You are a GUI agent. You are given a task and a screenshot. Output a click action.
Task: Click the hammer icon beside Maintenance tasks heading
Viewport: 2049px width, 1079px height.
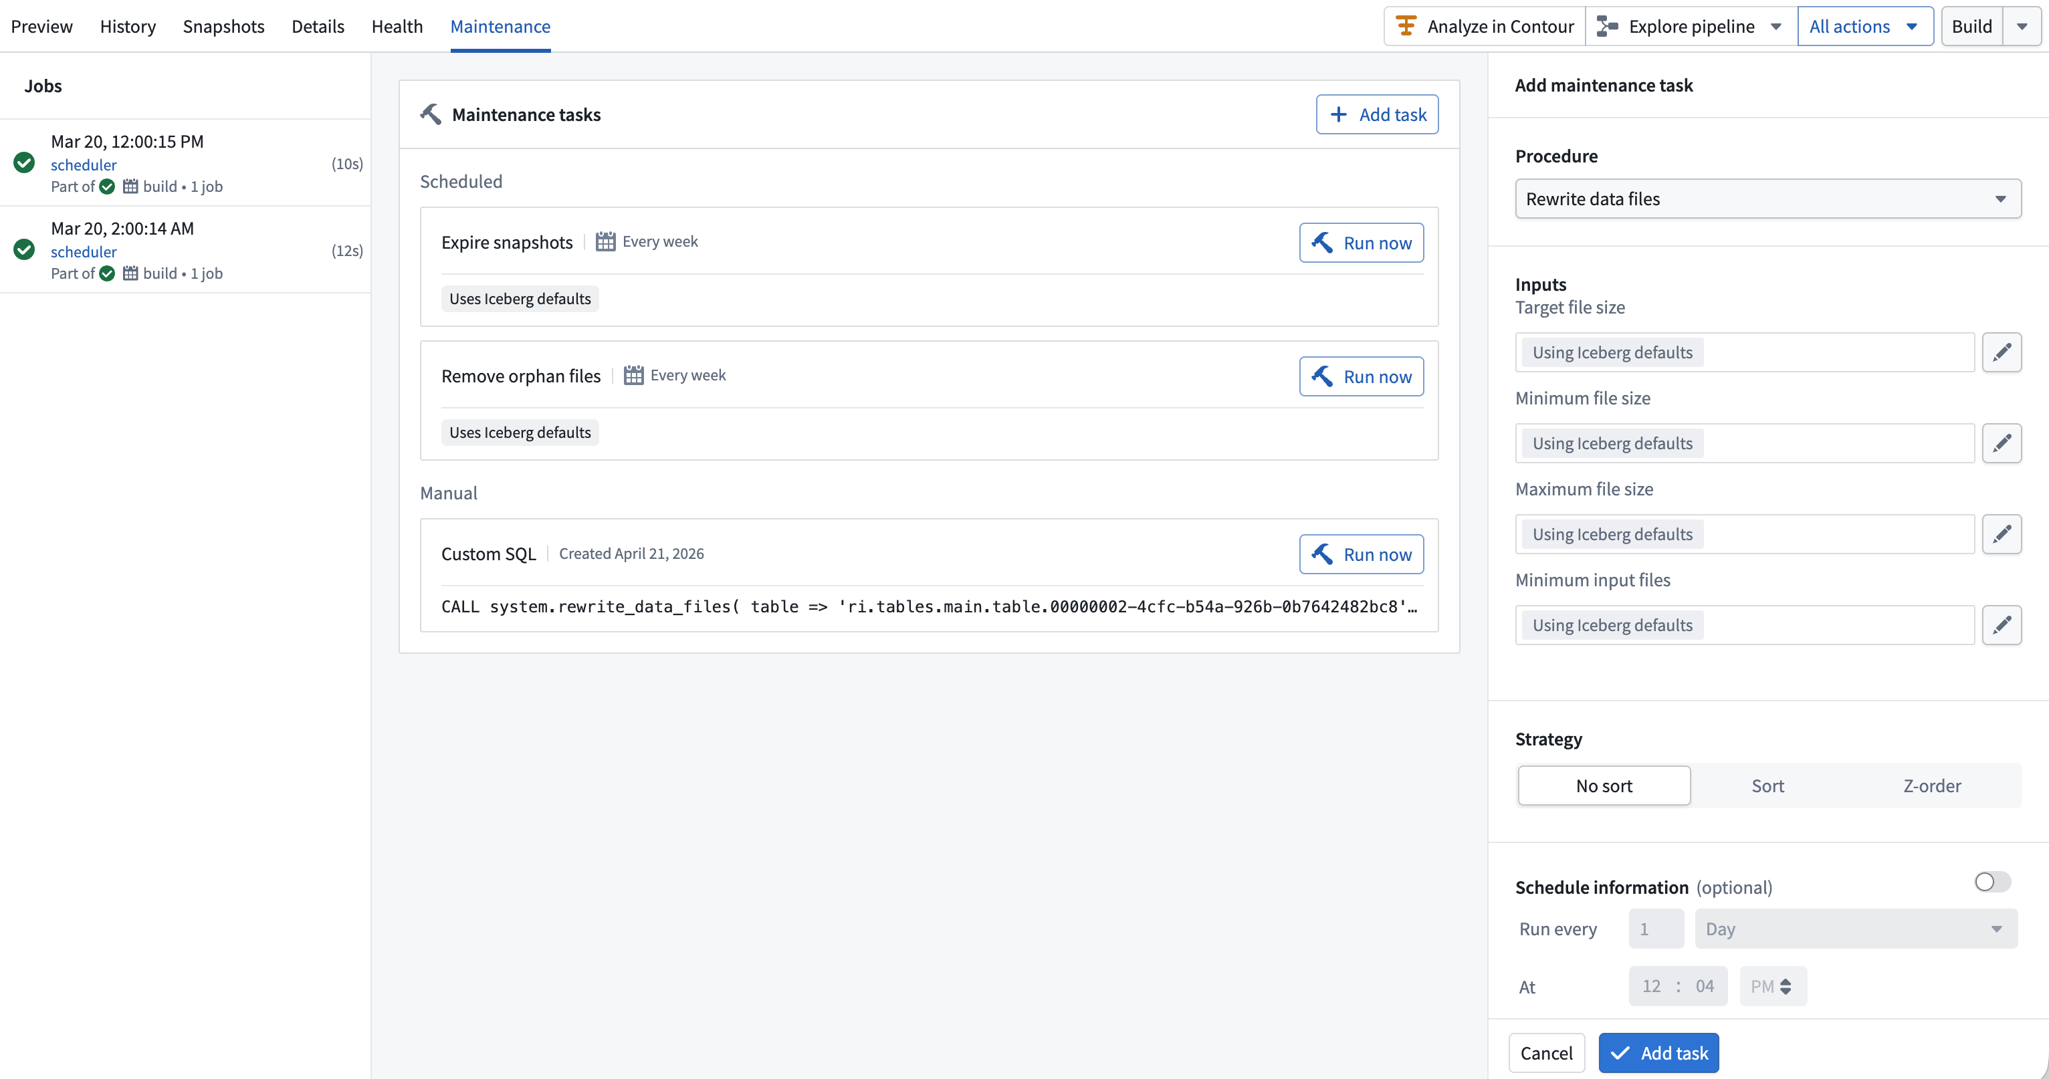pos(430,114)
